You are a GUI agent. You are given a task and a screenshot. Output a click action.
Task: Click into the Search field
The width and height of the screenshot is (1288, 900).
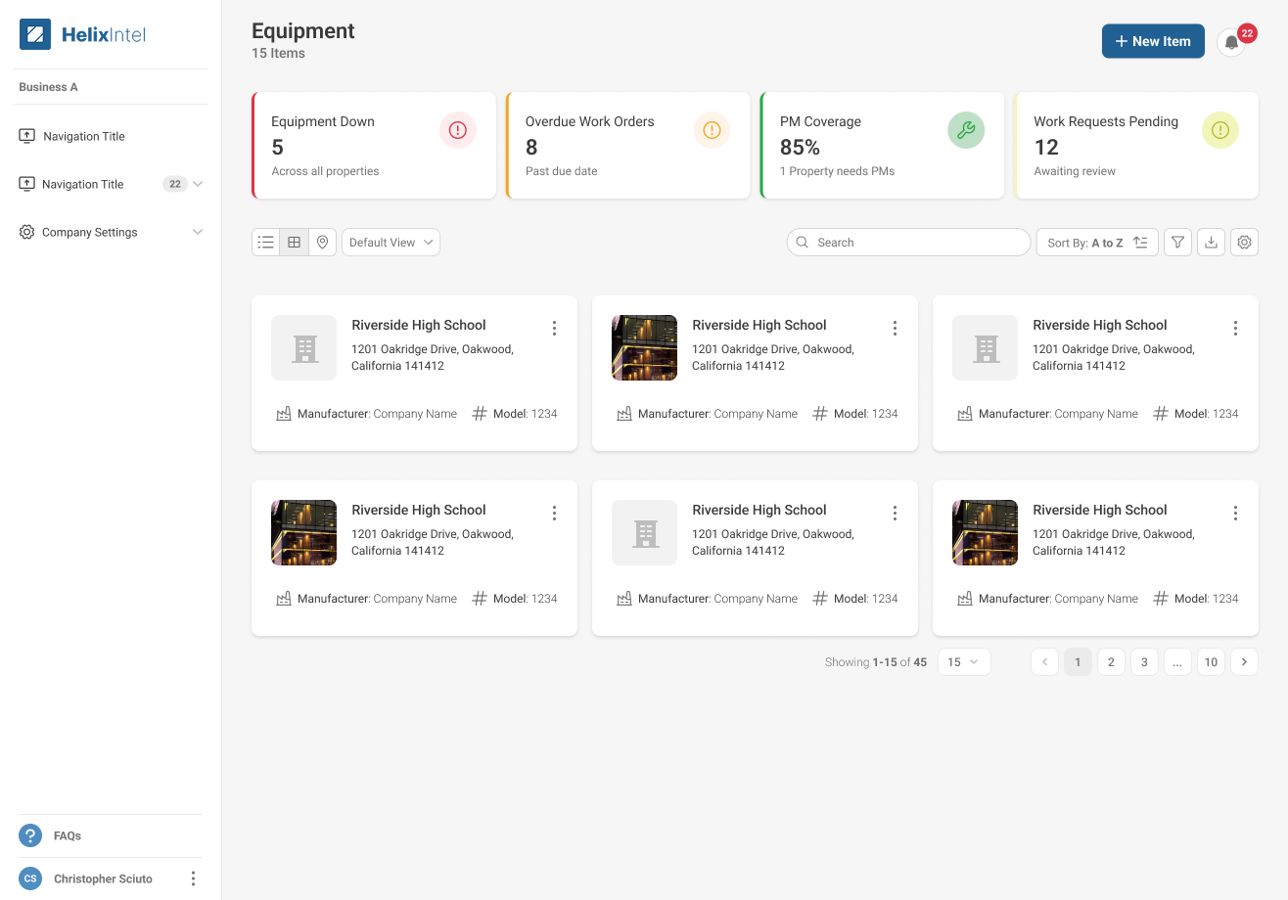pyautogui.click(x=908, y=243)
